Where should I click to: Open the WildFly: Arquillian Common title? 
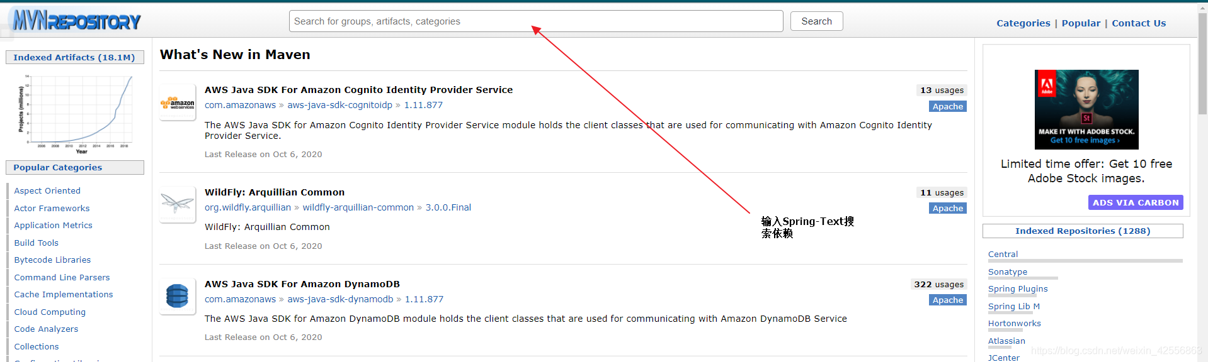pos(275,192)
